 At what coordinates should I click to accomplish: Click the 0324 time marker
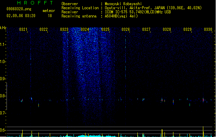[85, 29]
